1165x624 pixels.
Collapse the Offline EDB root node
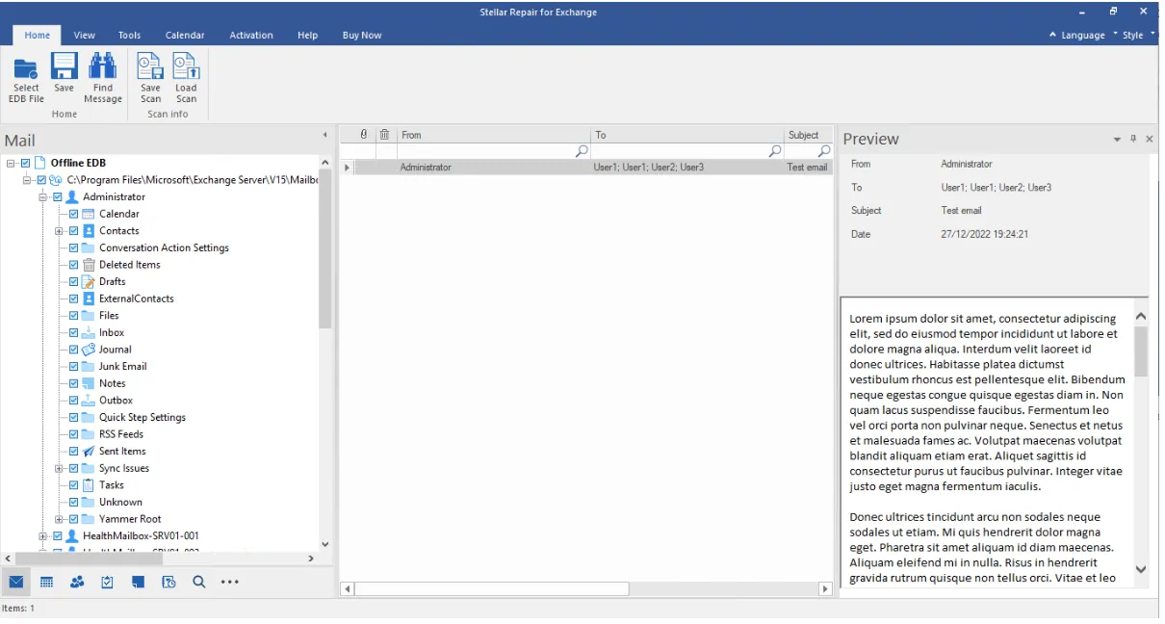click(11, 163)
